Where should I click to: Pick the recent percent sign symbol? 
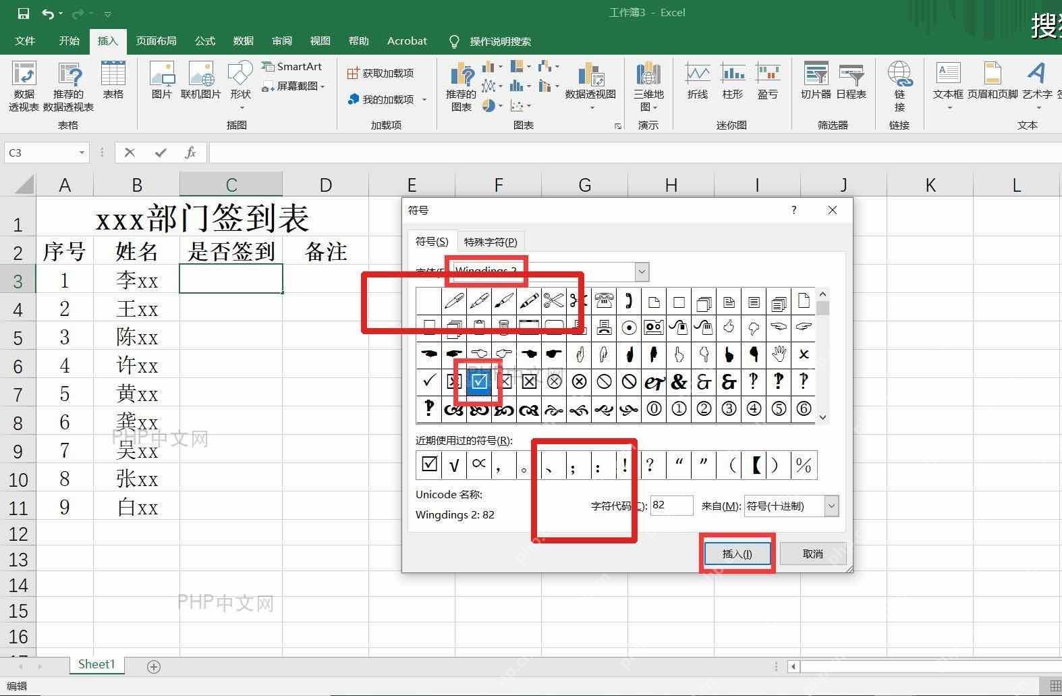(x=804, y=465)
